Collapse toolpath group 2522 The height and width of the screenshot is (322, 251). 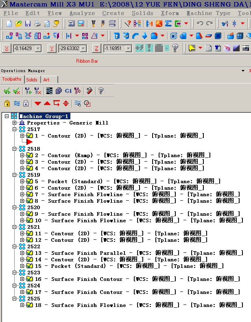tap(14, 246)
